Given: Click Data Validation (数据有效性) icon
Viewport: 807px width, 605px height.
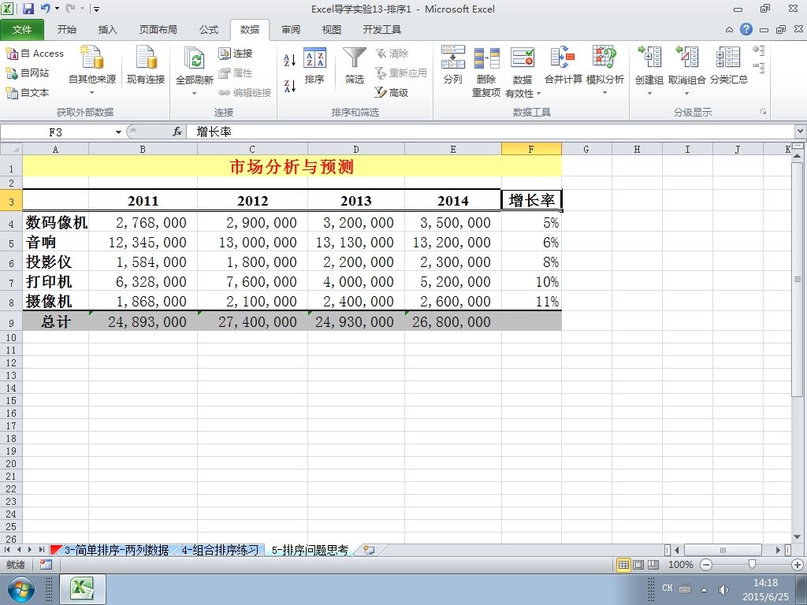Looking at the screenshot, I should pyautogui.click(x=523, y=58).
